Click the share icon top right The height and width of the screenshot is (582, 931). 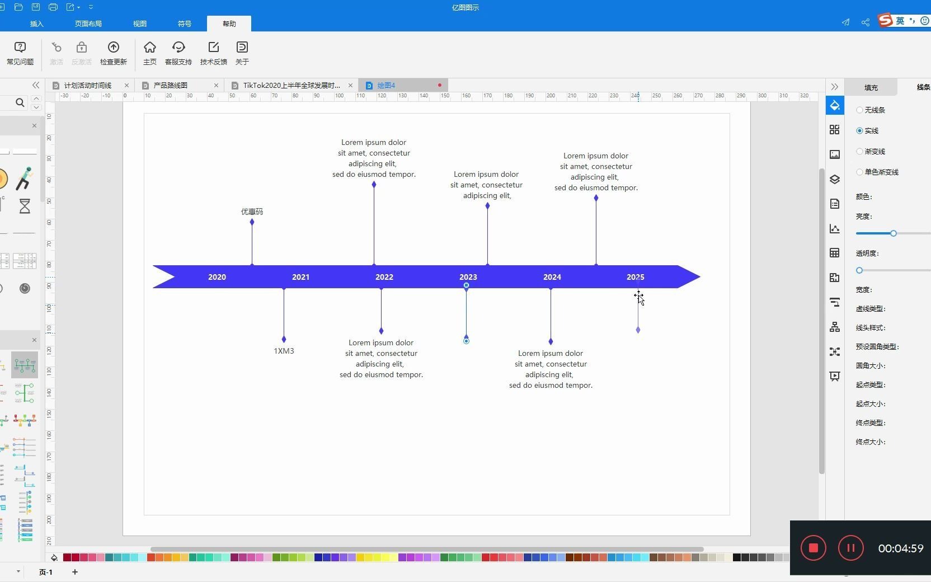[x=866, y=22]
